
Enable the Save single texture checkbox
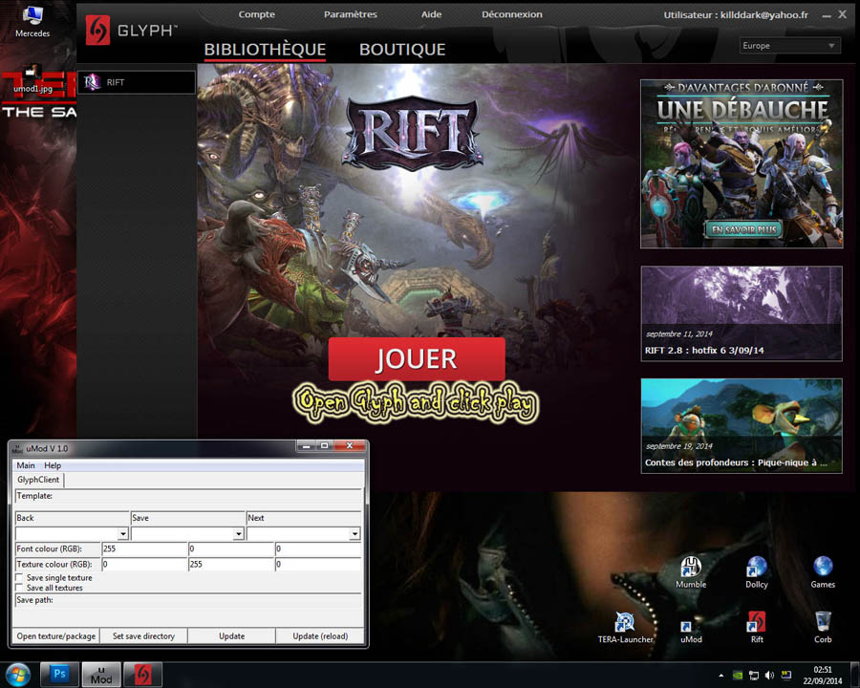tap(20, 578)
